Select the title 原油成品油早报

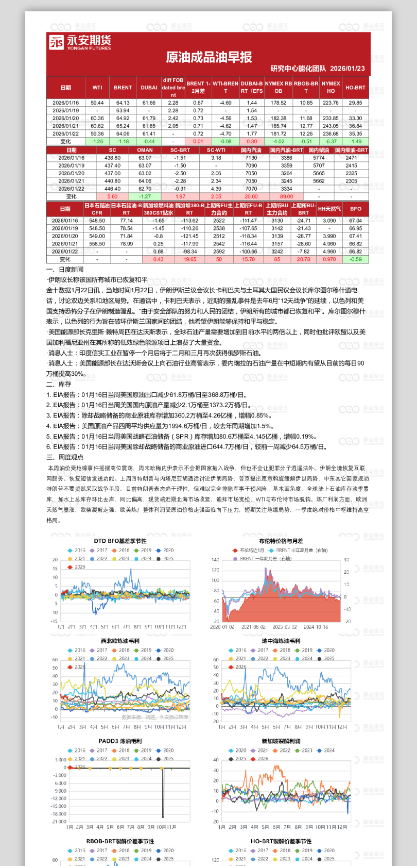(208, 57)
